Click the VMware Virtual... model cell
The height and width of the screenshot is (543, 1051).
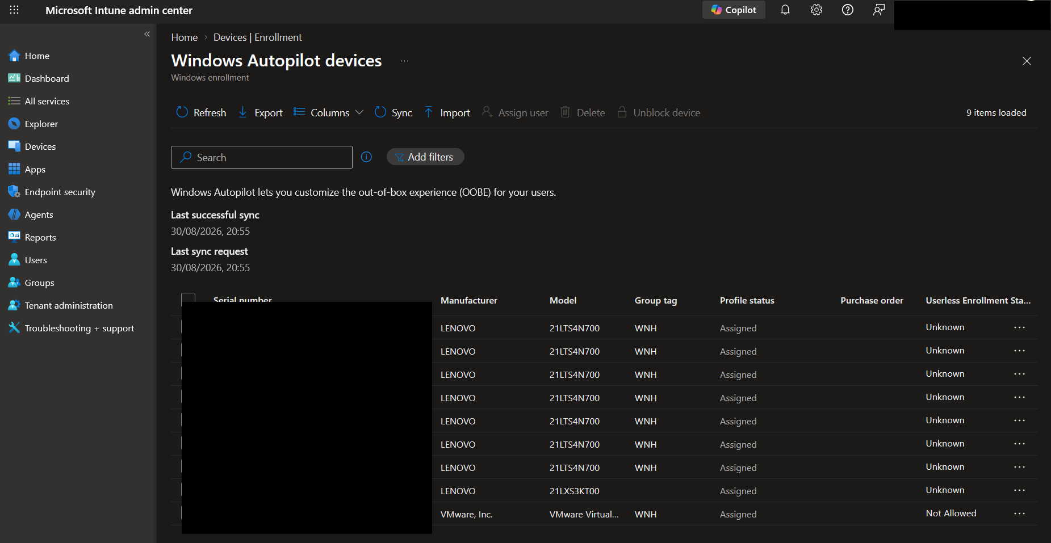(x=584, y=515)
